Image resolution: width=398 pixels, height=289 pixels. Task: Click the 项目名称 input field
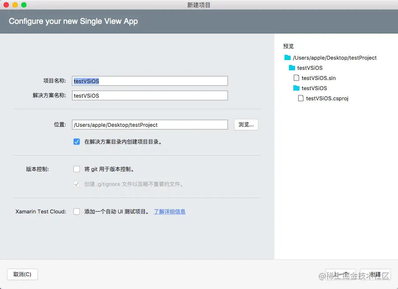[x=150, y=81]
